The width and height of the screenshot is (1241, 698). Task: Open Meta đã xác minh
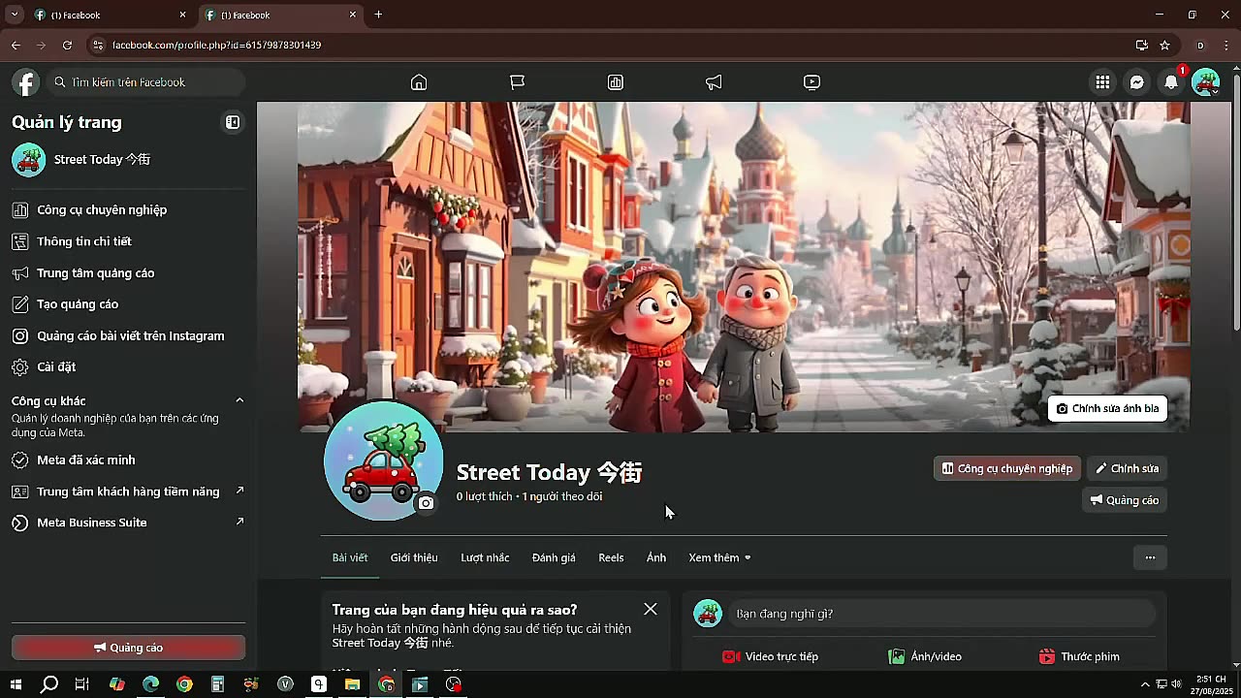(128, 460)
